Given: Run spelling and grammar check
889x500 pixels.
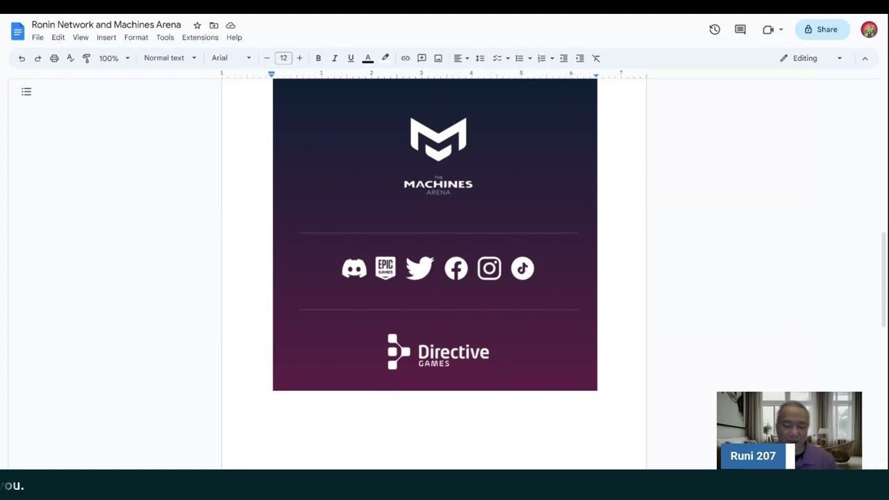Looking at the screenshot, I should pos(70,58).
